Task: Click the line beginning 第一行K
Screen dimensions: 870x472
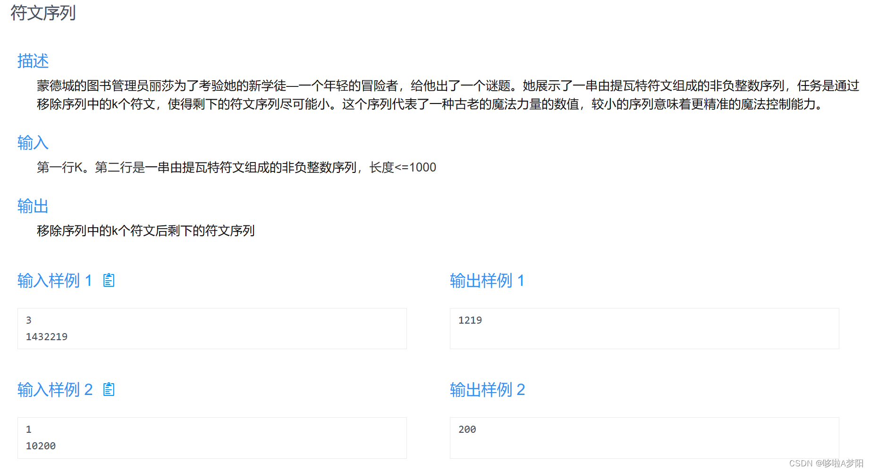Action: (x=237, y=167)
